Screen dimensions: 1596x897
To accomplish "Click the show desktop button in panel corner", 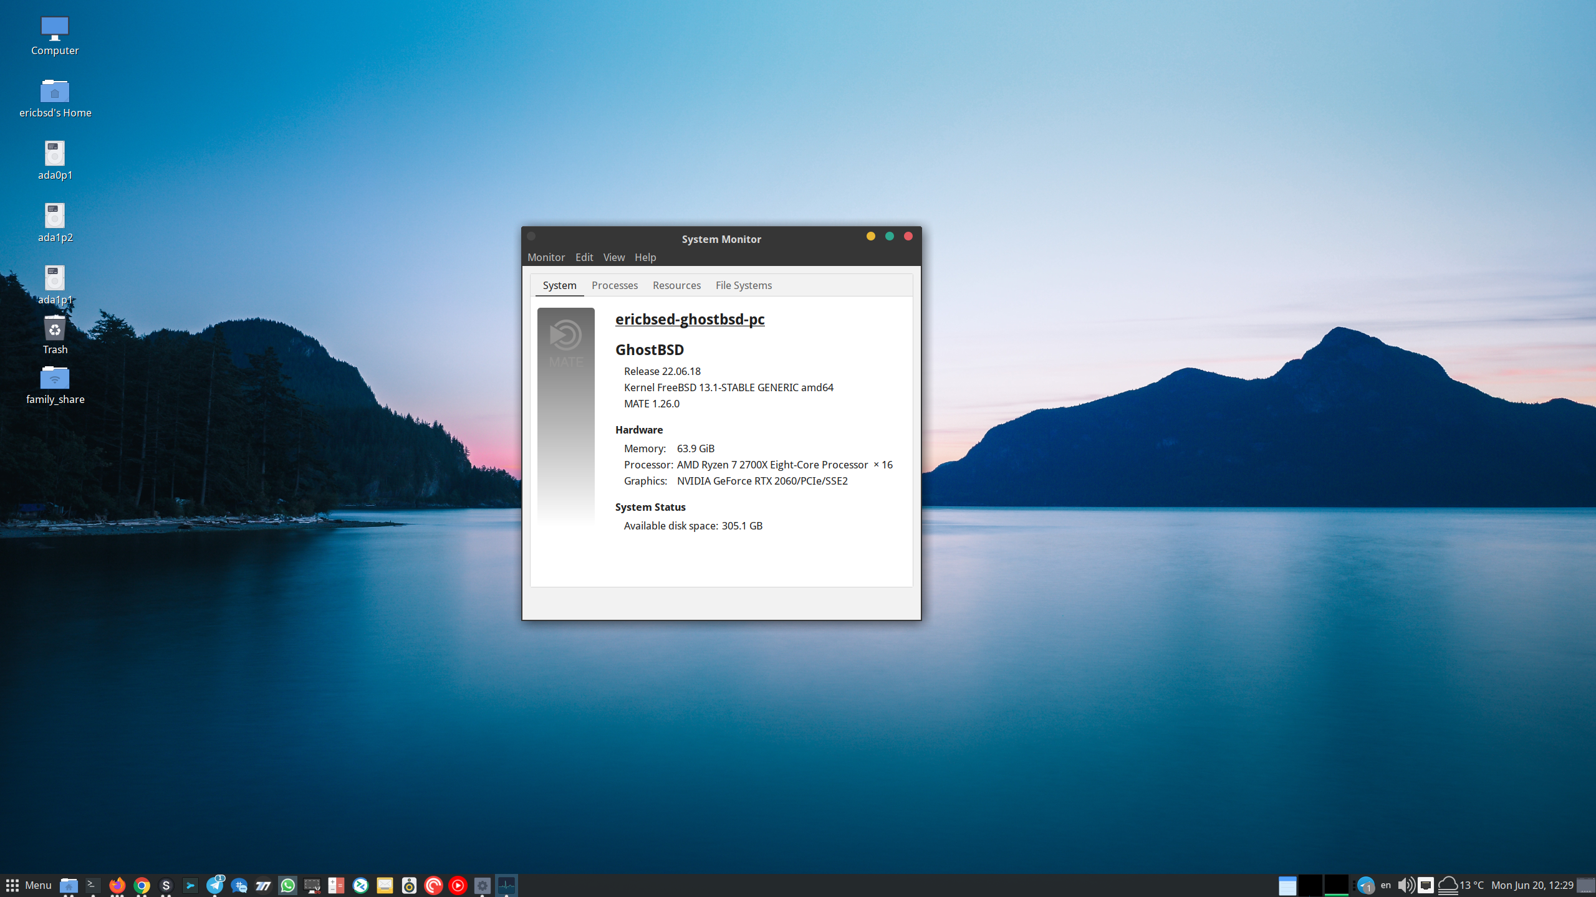I will coord(1585,885).
